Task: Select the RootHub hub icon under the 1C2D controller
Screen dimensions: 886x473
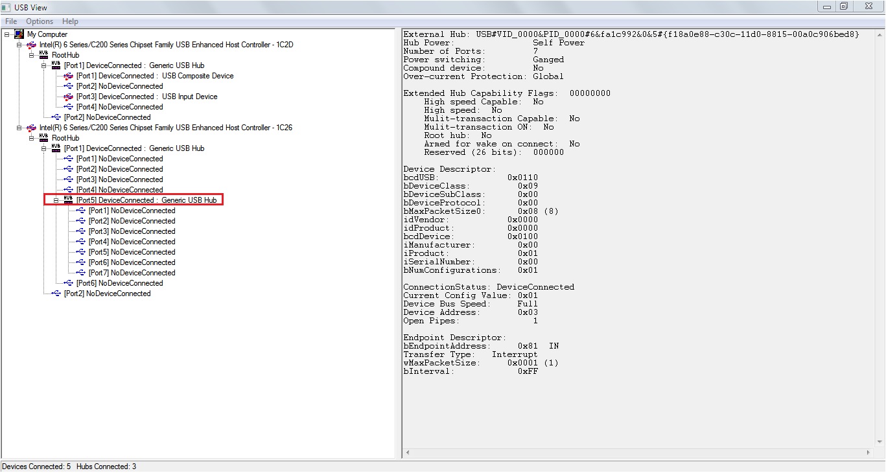Action: tap(43, 54)
